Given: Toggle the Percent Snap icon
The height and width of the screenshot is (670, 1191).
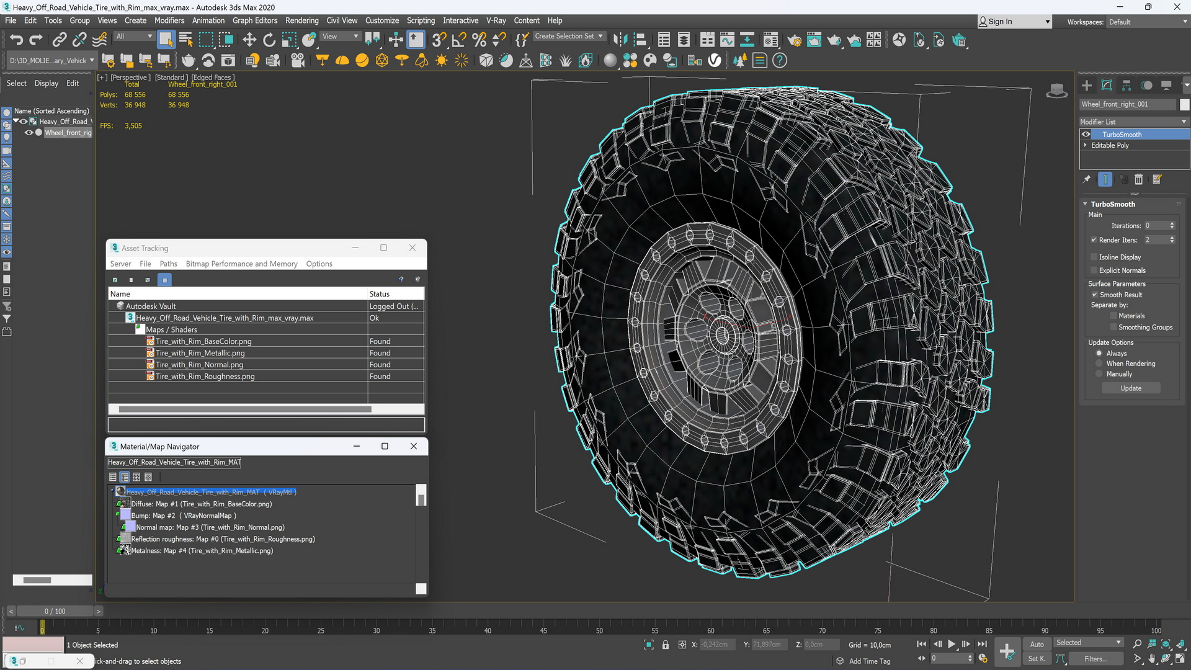Looking at the screenshot, I should click(479, 40).
